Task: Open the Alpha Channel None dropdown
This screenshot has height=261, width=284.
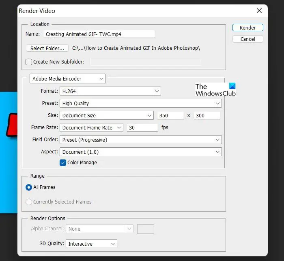Action: click(x=100, y=229)
